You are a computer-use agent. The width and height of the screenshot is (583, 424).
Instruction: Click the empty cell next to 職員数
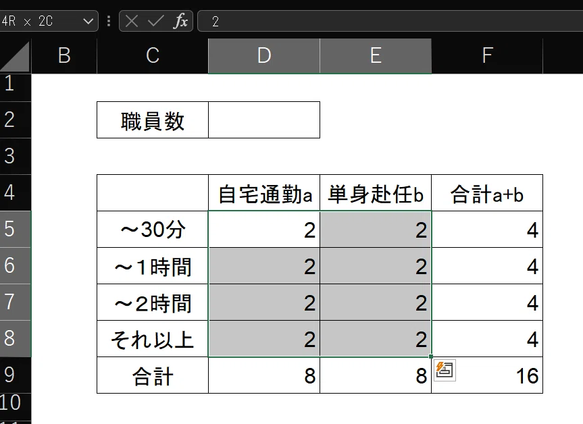(264, 120)
